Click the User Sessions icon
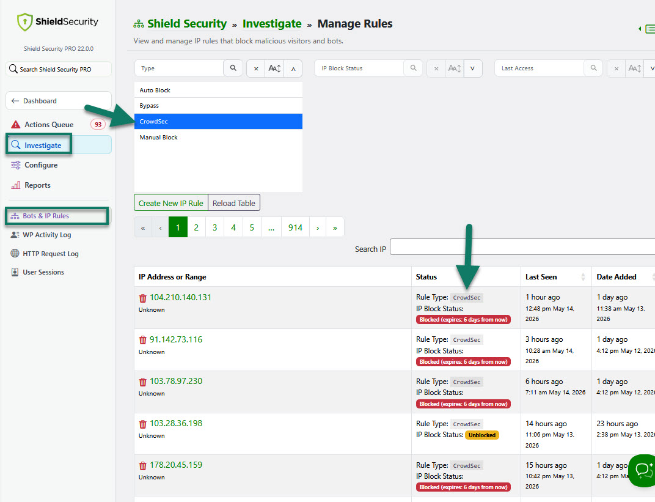This screenshot has height=502, width=655. pyautogui.click(x=15, y=272)
